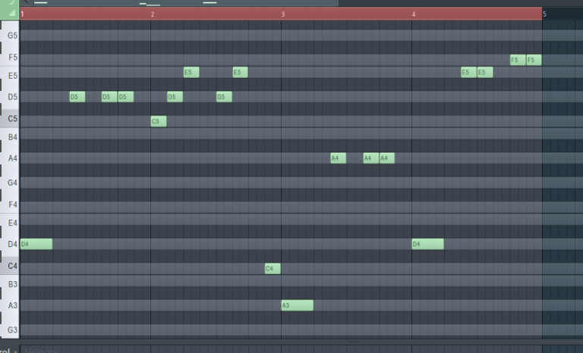Screen dimensions: 583x353
Task: Select the D5 note right after C5
Action: click(175, 97)
